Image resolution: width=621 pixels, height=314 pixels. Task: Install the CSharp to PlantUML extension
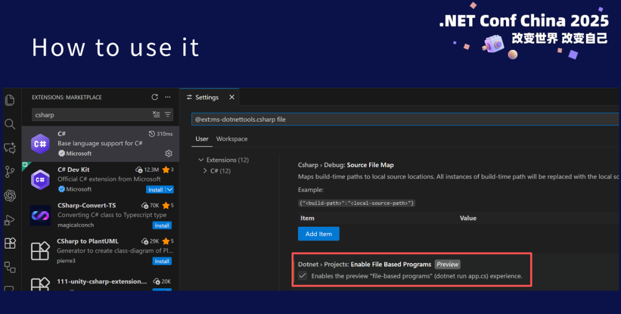(162, 261)
